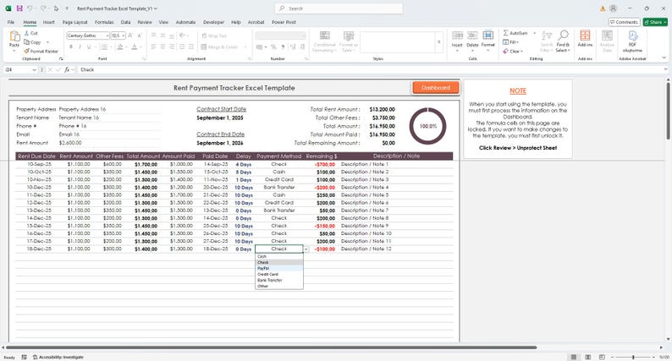The width and height of the screenshot is (672, 361).
Task: Click the 100,0% donut chart
Action: pos(427,126)
